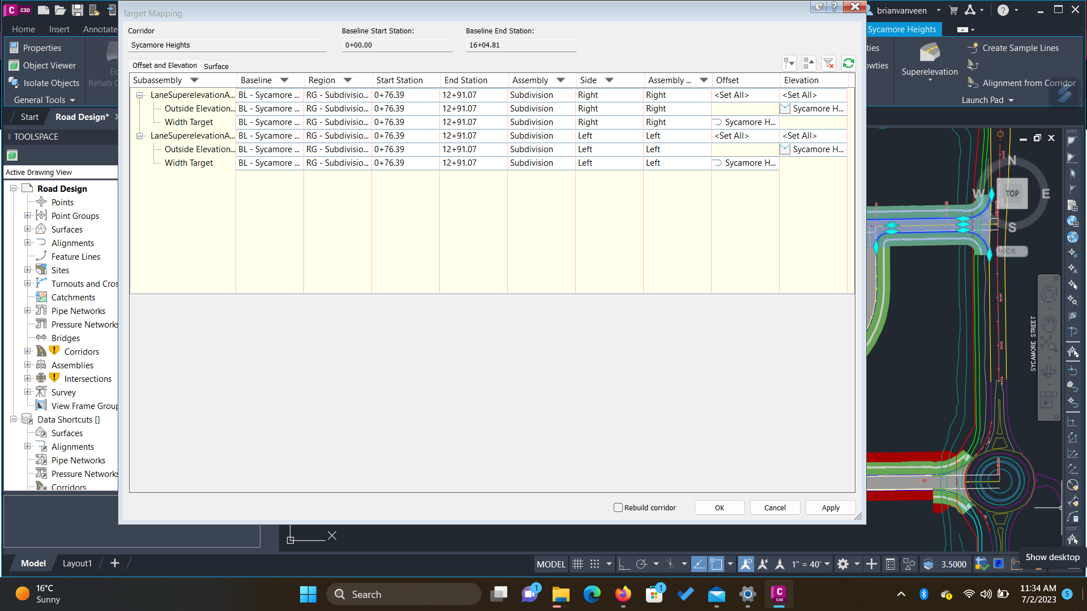Clear all filters using funnel icon
The height and width of the screenshot is (611, 1087).
(828, 63)
